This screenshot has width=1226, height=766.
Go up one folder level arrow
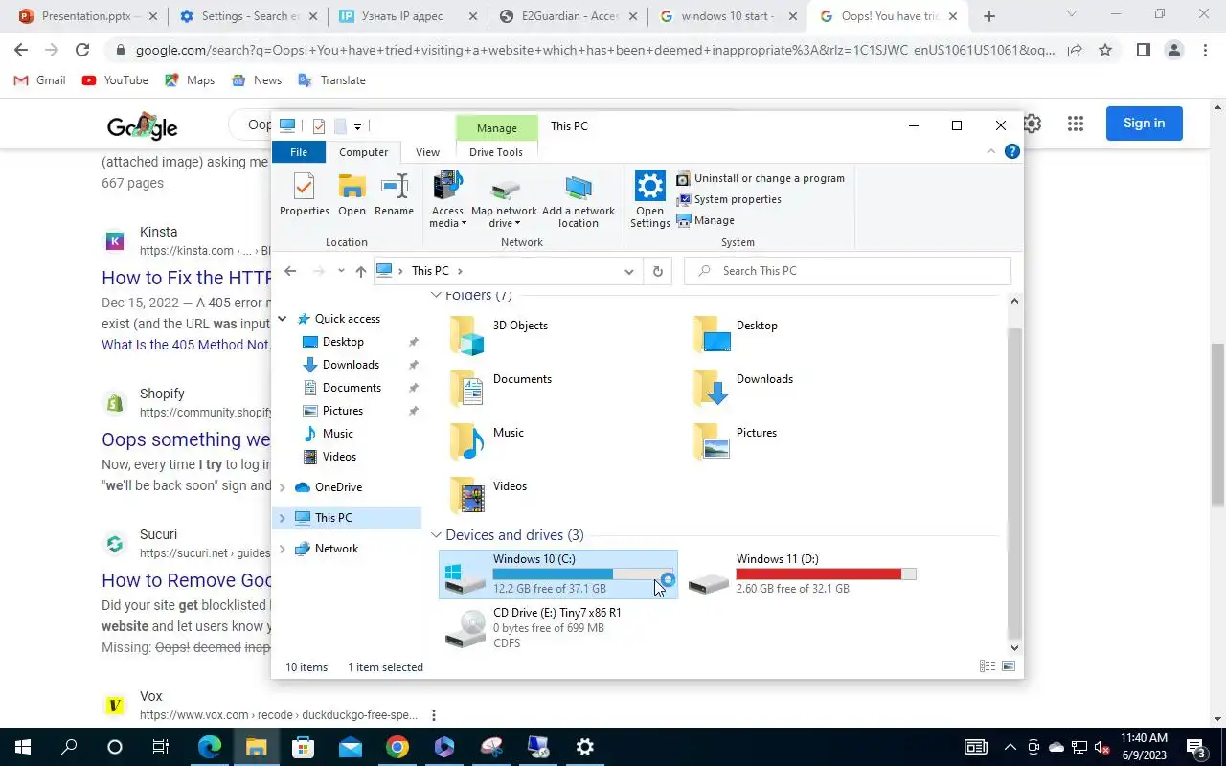point(360,271)
